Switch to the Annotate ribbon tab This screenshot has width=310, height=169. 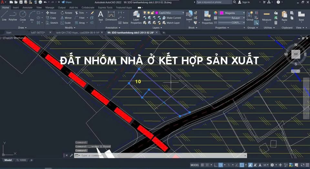point(27,7)
